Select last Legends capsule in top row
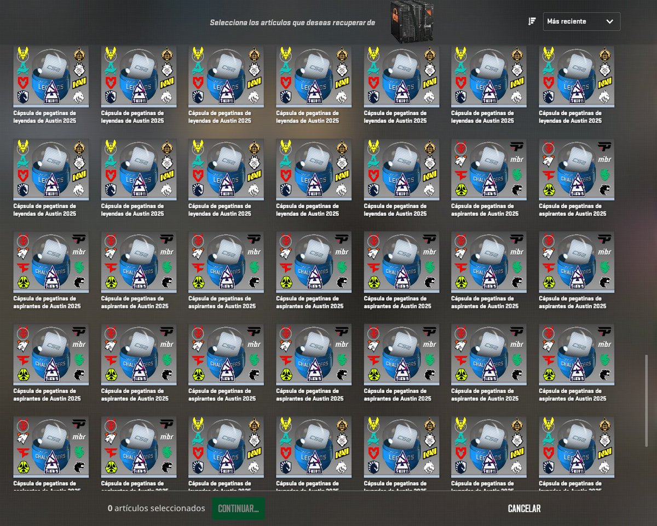Image resolution: width=657 pixels, height=526 pixels. [577, 77]
